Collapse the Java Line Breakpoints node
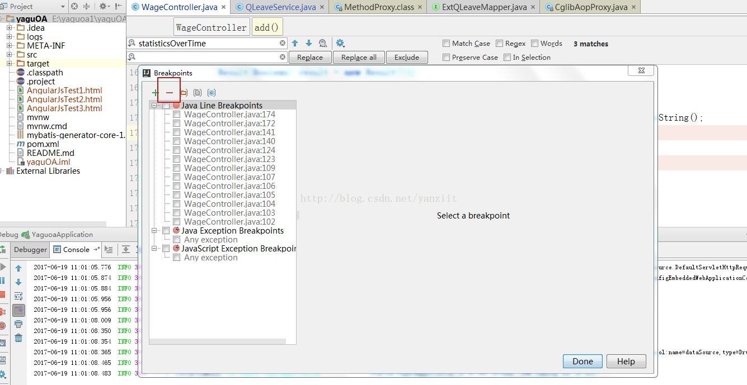Viewport: 747px width, 385px height. point(154,106)
